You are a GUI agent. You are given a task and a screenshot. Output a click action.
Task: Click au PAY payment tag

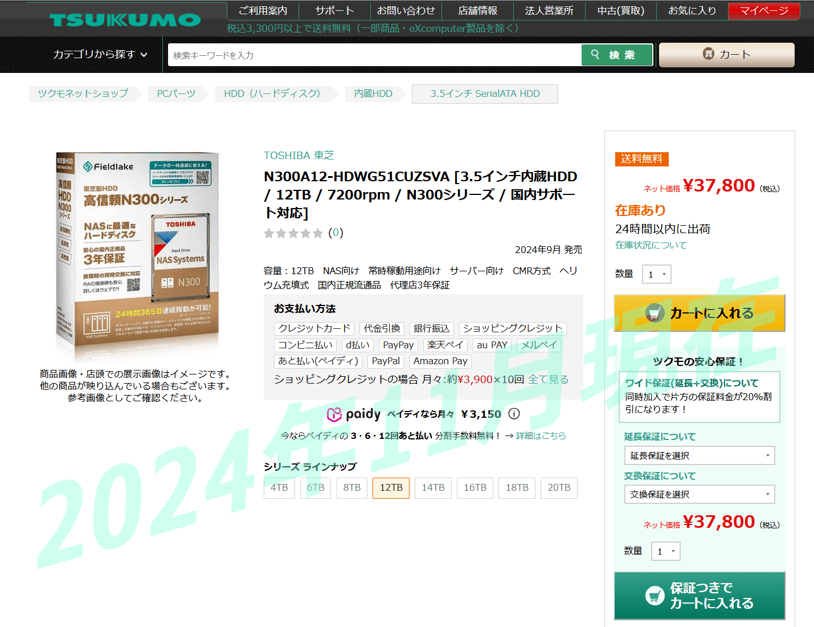tap(492, 345)
